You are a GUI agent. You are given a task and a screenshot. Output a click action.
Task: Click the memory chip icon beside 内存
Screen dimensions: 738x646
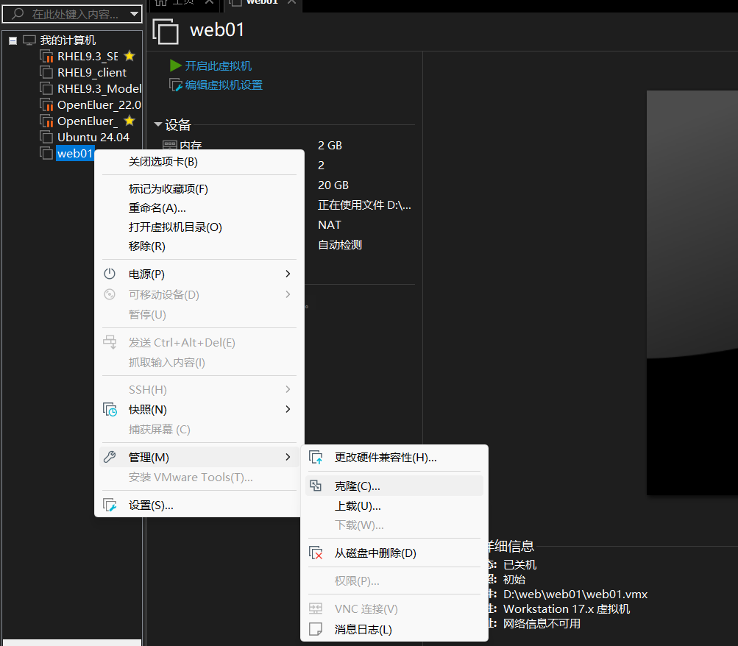pos(169,145)
